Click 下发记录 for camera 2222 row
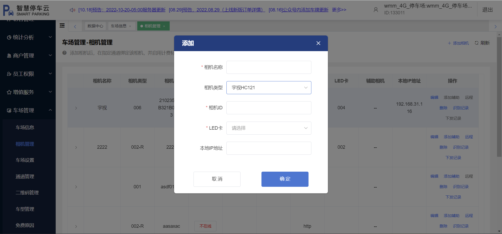The image size is (502, 234). (453, 158)
